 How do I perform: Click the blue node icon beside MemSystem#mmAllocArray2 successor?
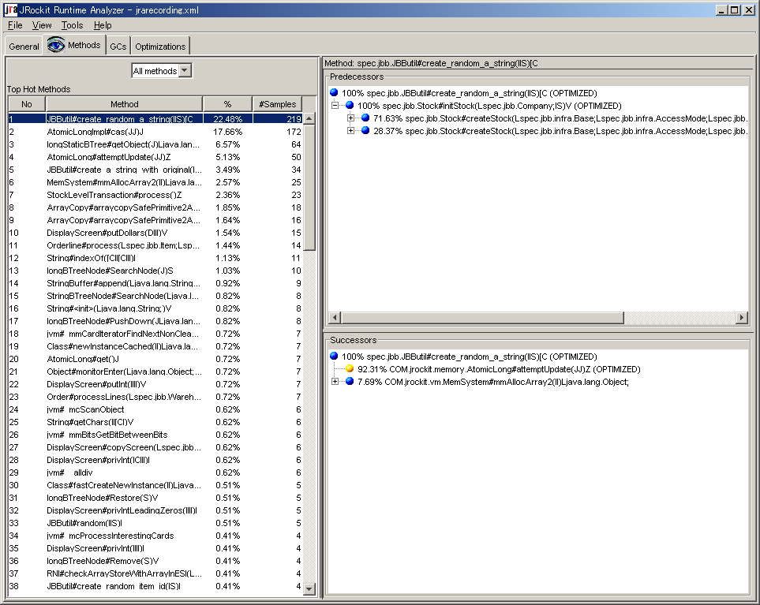pyautogui.click(x=348, y=381)
